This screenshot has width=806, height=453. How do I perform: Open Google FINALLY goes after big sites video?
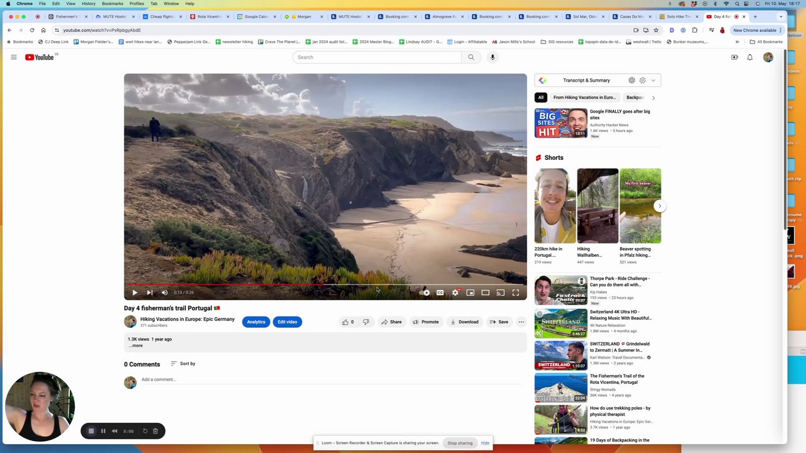[x=598, y=123]
